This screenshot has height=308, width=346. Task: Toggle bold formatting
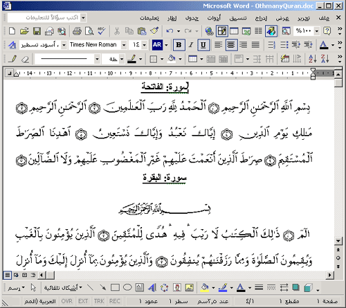point(179,45)
